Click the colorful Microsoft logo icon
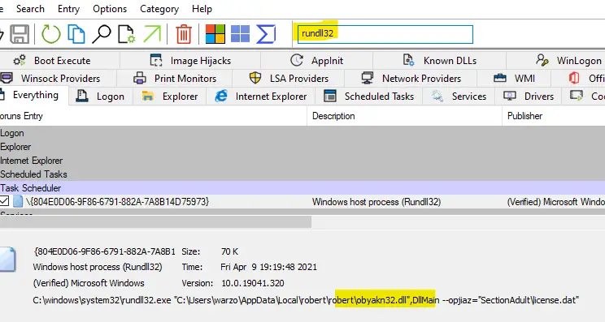 click(x=215, y=34)
